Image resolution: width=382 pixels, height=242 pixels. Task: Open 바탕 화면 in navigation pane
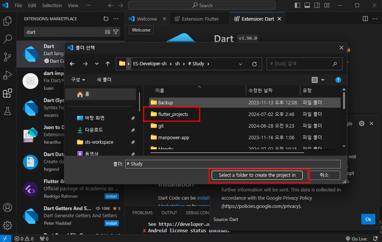[94, 118]
